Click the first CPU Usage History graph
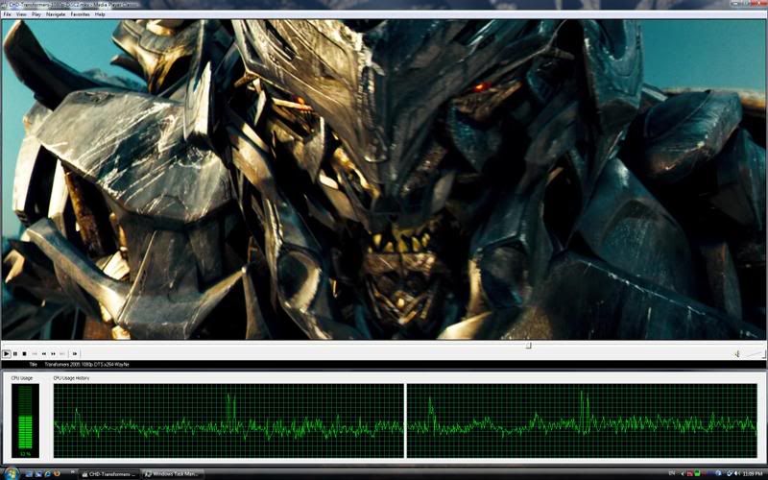Screen dimensions: 768x480 (228, 420)
